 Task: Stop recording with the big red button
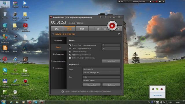click(x=112, y=26)
